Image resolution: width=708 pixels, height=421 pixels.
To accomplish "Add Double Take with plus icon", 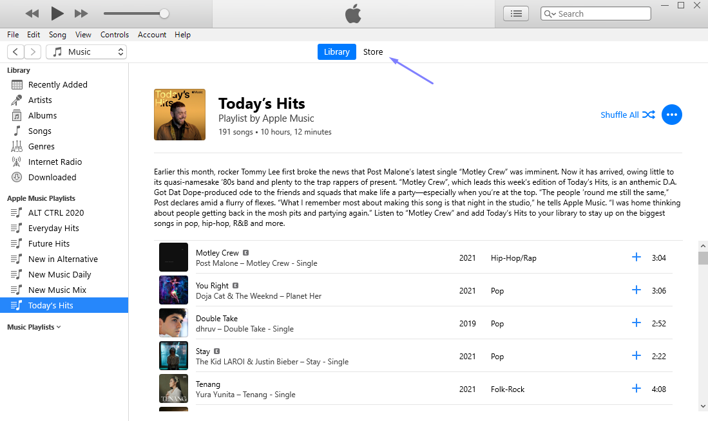I will tap(636, 323).
